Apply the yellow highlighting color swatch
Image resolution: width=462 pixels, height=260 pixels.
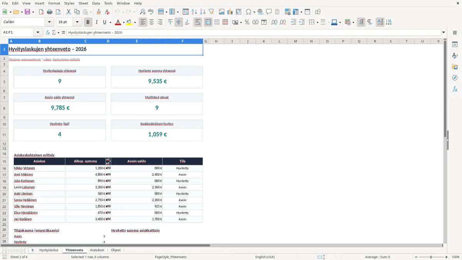129,22
